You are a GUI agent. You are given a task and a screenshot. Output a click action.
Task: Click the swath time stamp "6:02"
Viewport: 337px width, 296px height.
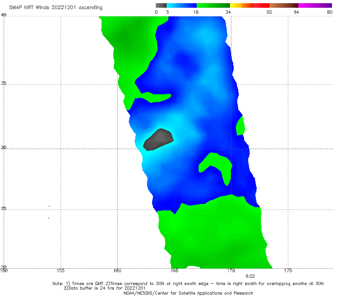(250, 276)
